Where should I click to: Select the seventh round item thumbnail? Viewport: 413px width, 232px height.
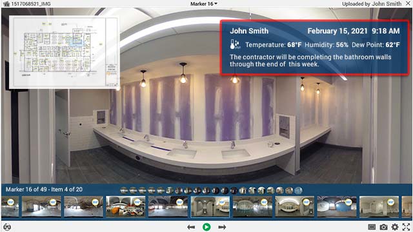[x=179, y=190]
